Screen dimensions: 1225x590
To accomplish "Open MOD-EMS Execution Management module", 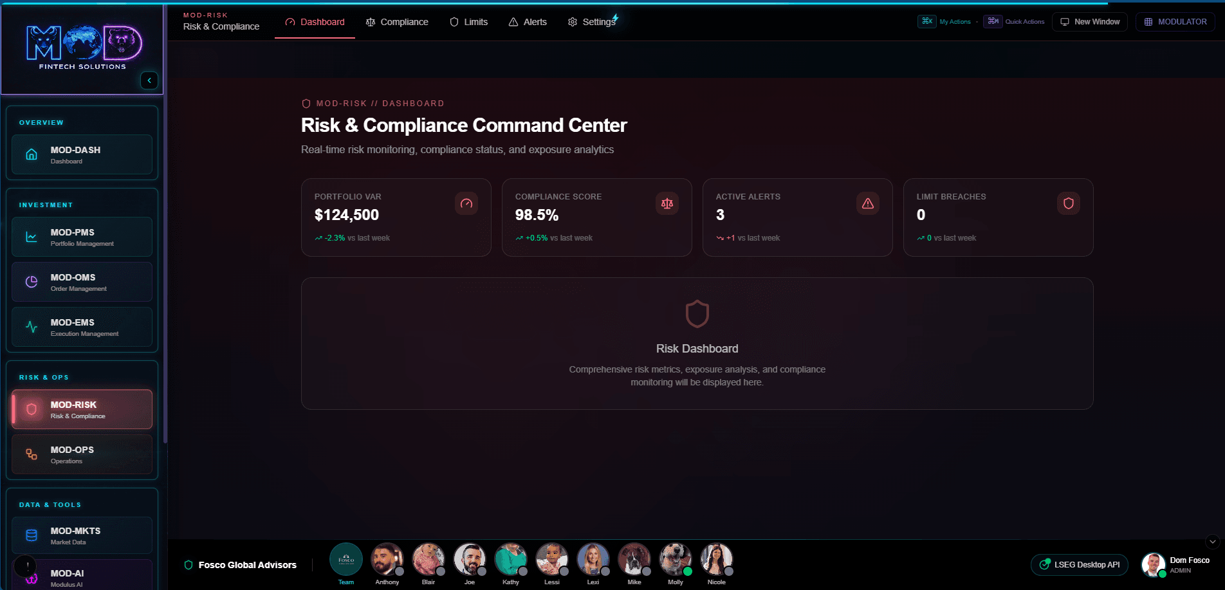I will pyautogui.click(x=82, y=327).
